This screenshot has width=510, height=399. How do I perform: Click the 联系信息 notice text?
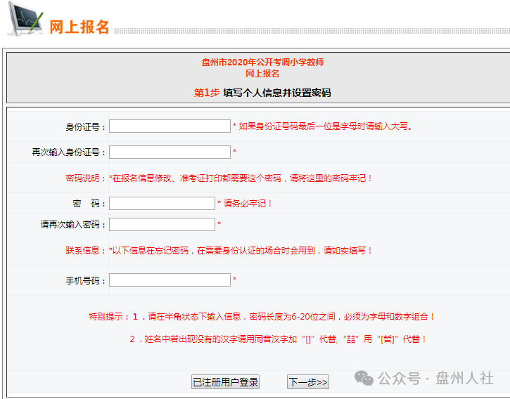218,251
